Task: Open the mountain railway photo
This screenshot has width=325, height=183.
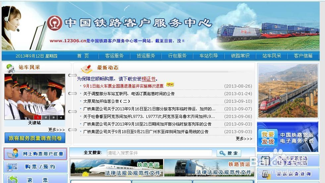Action: tap(288, 91)
